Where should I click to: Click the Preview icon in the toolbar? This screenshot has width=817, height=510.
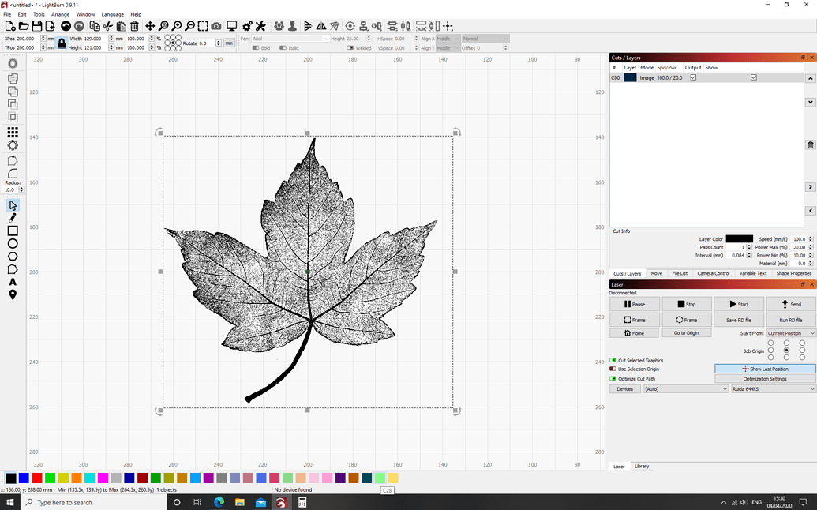pyautogui.click(x=231, y=25)
